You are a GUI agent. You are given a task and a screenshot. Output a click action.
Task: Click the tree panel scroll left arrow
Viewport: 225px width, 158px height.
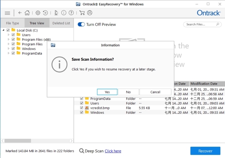pos(3,141)
